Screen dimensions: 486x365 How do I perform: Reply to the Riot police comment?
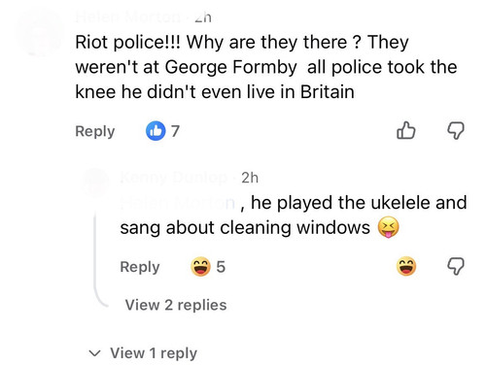coord(95,131)
